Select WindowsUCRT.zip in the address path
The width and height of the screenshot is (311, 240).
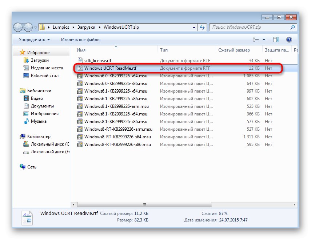(121, 27)
